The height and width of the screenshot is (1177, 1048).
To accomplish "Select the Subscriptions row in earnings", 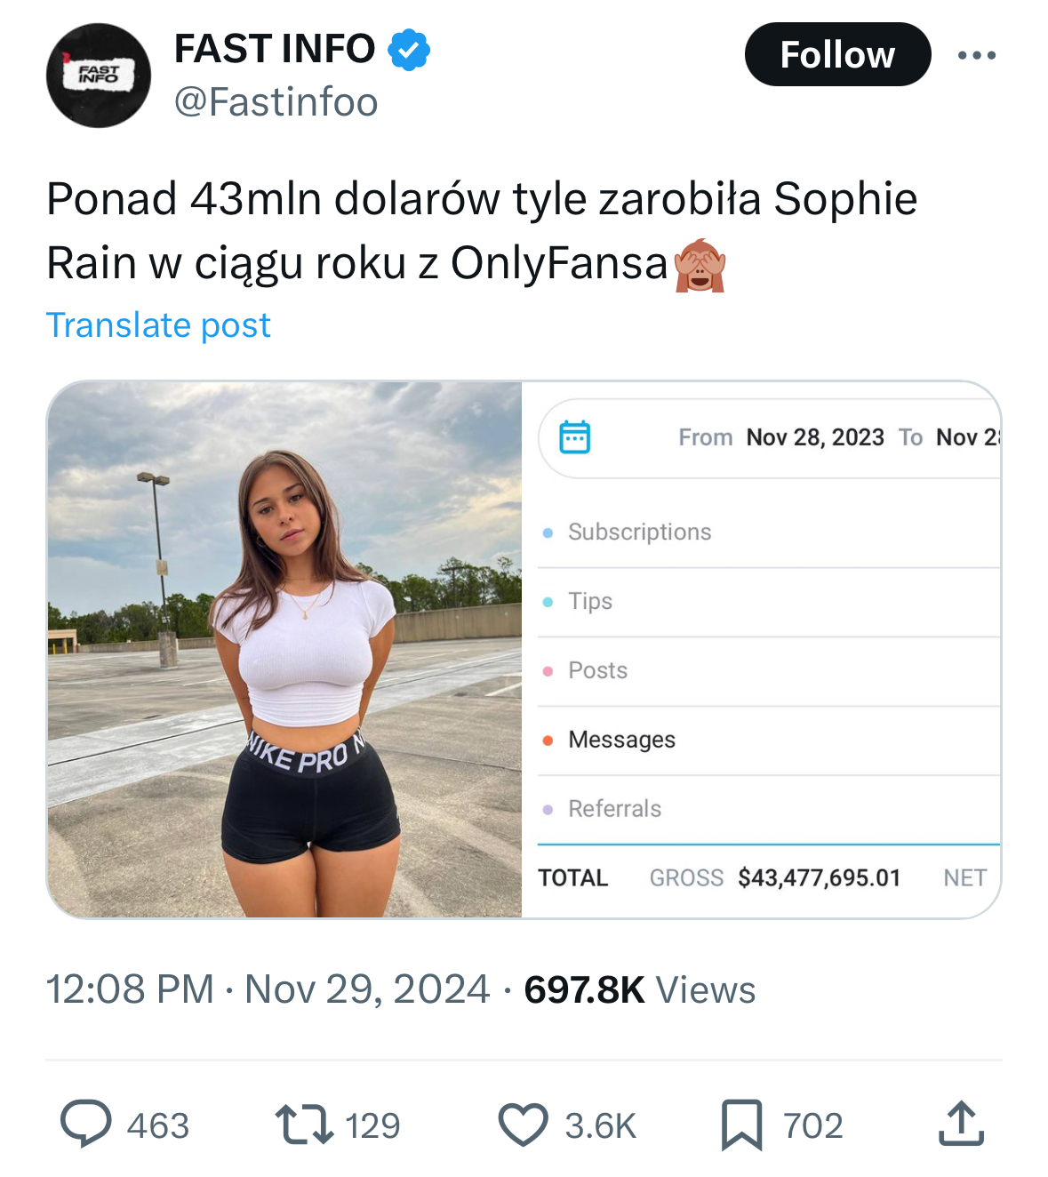I will [640, 532].
